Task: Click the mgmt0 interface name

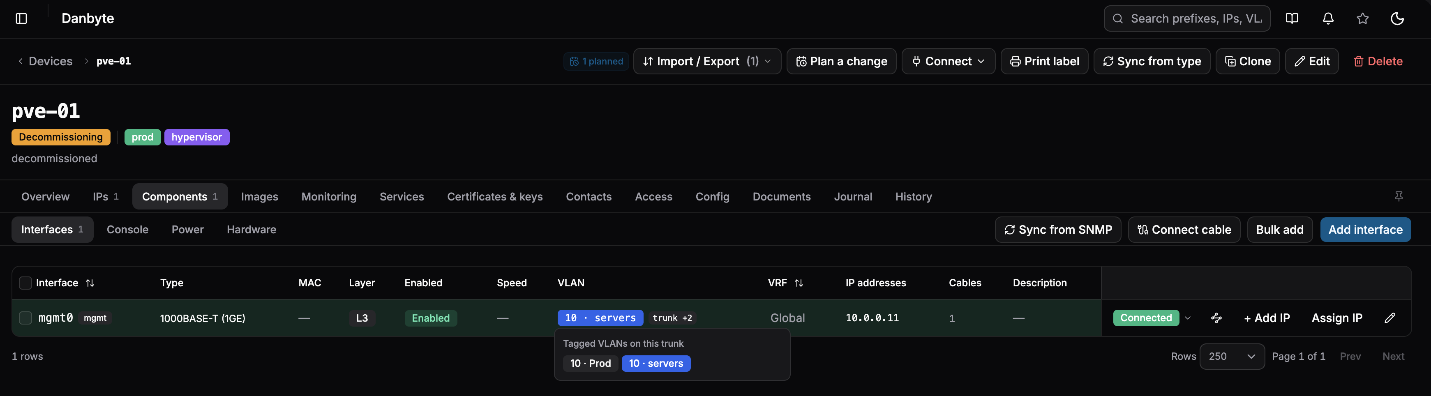Action: coord(55,318)
